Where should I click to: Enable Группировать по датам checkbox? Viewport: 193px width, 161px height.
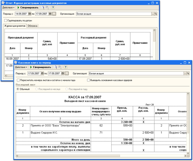pos(5,21)
